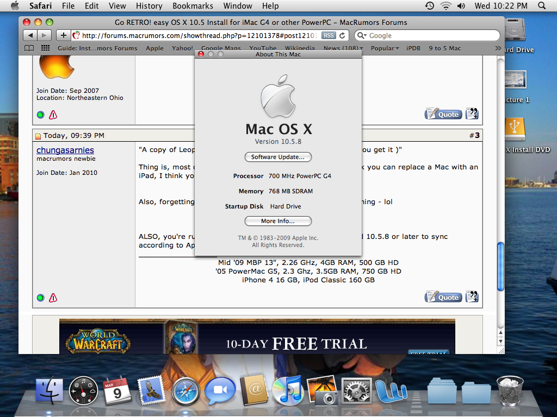This screenshot has width=557, height=417.
Task: Open Finder from the Dock
Action: point(49,390)
